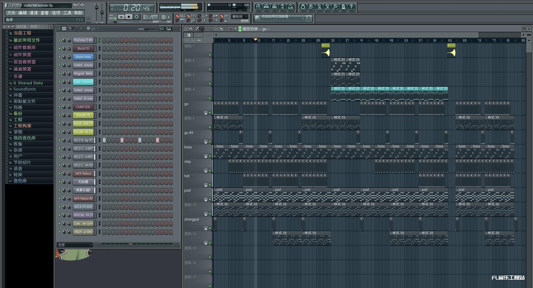Open the 编辑 menu
Image resolution: width=533 pixels, height=288 pixels.
[22, 13]
